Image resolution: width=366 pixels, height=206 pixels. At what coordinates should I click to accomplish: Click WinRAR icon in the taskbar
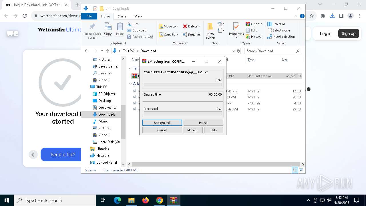[174, 200]
